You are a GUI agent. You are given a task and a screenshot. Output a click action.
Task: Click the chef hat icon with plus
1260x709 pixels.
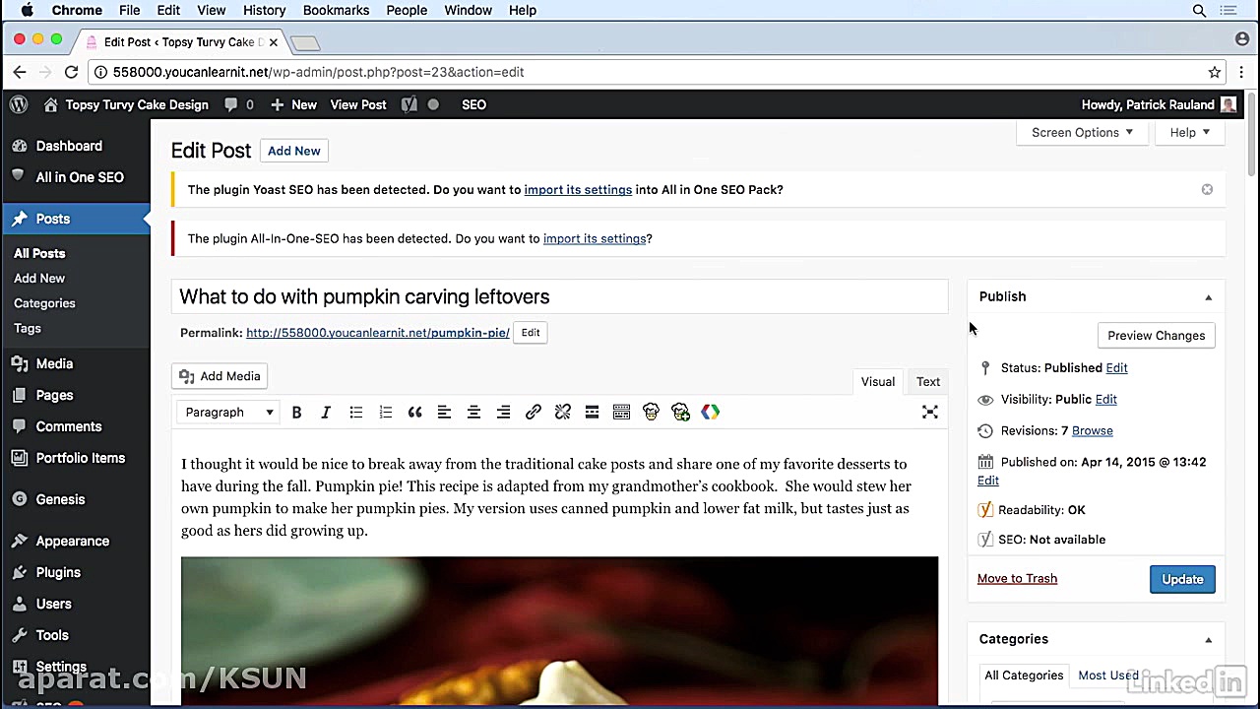(680, 413)
